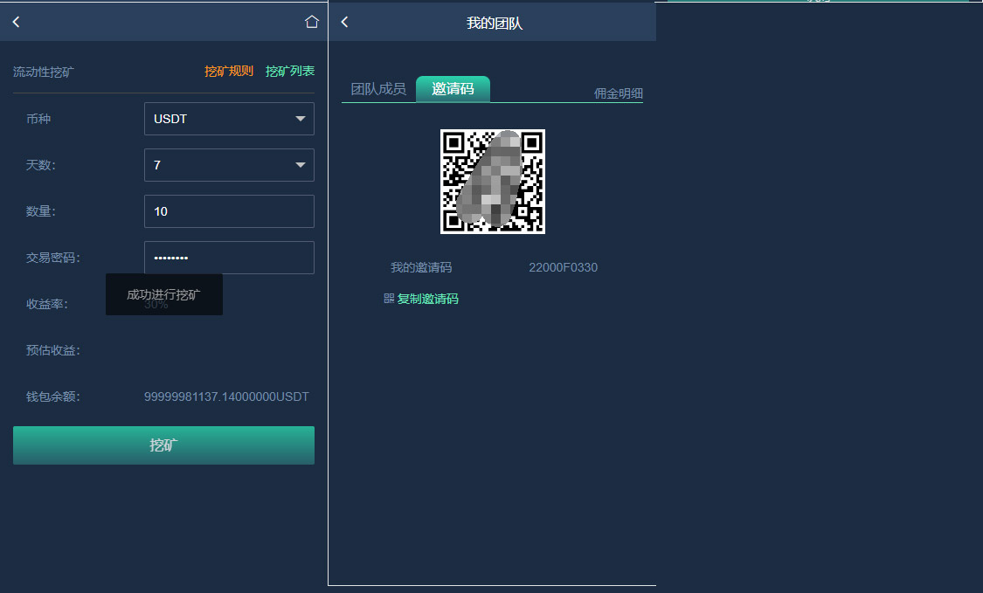Open the 佣金明细 link
983x593 pixels.
click(618, 93)
